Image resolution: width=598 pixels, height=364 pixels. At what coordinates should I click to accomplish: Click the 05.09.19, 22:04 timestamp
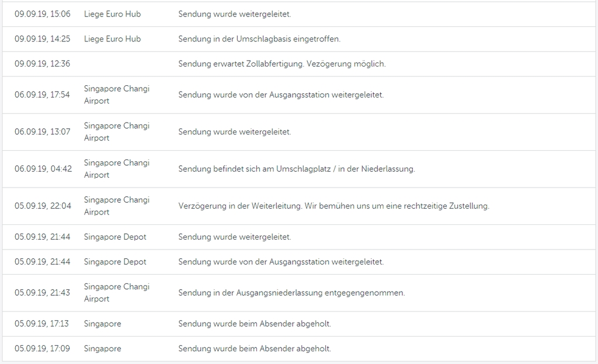click(x=43, y=206)
